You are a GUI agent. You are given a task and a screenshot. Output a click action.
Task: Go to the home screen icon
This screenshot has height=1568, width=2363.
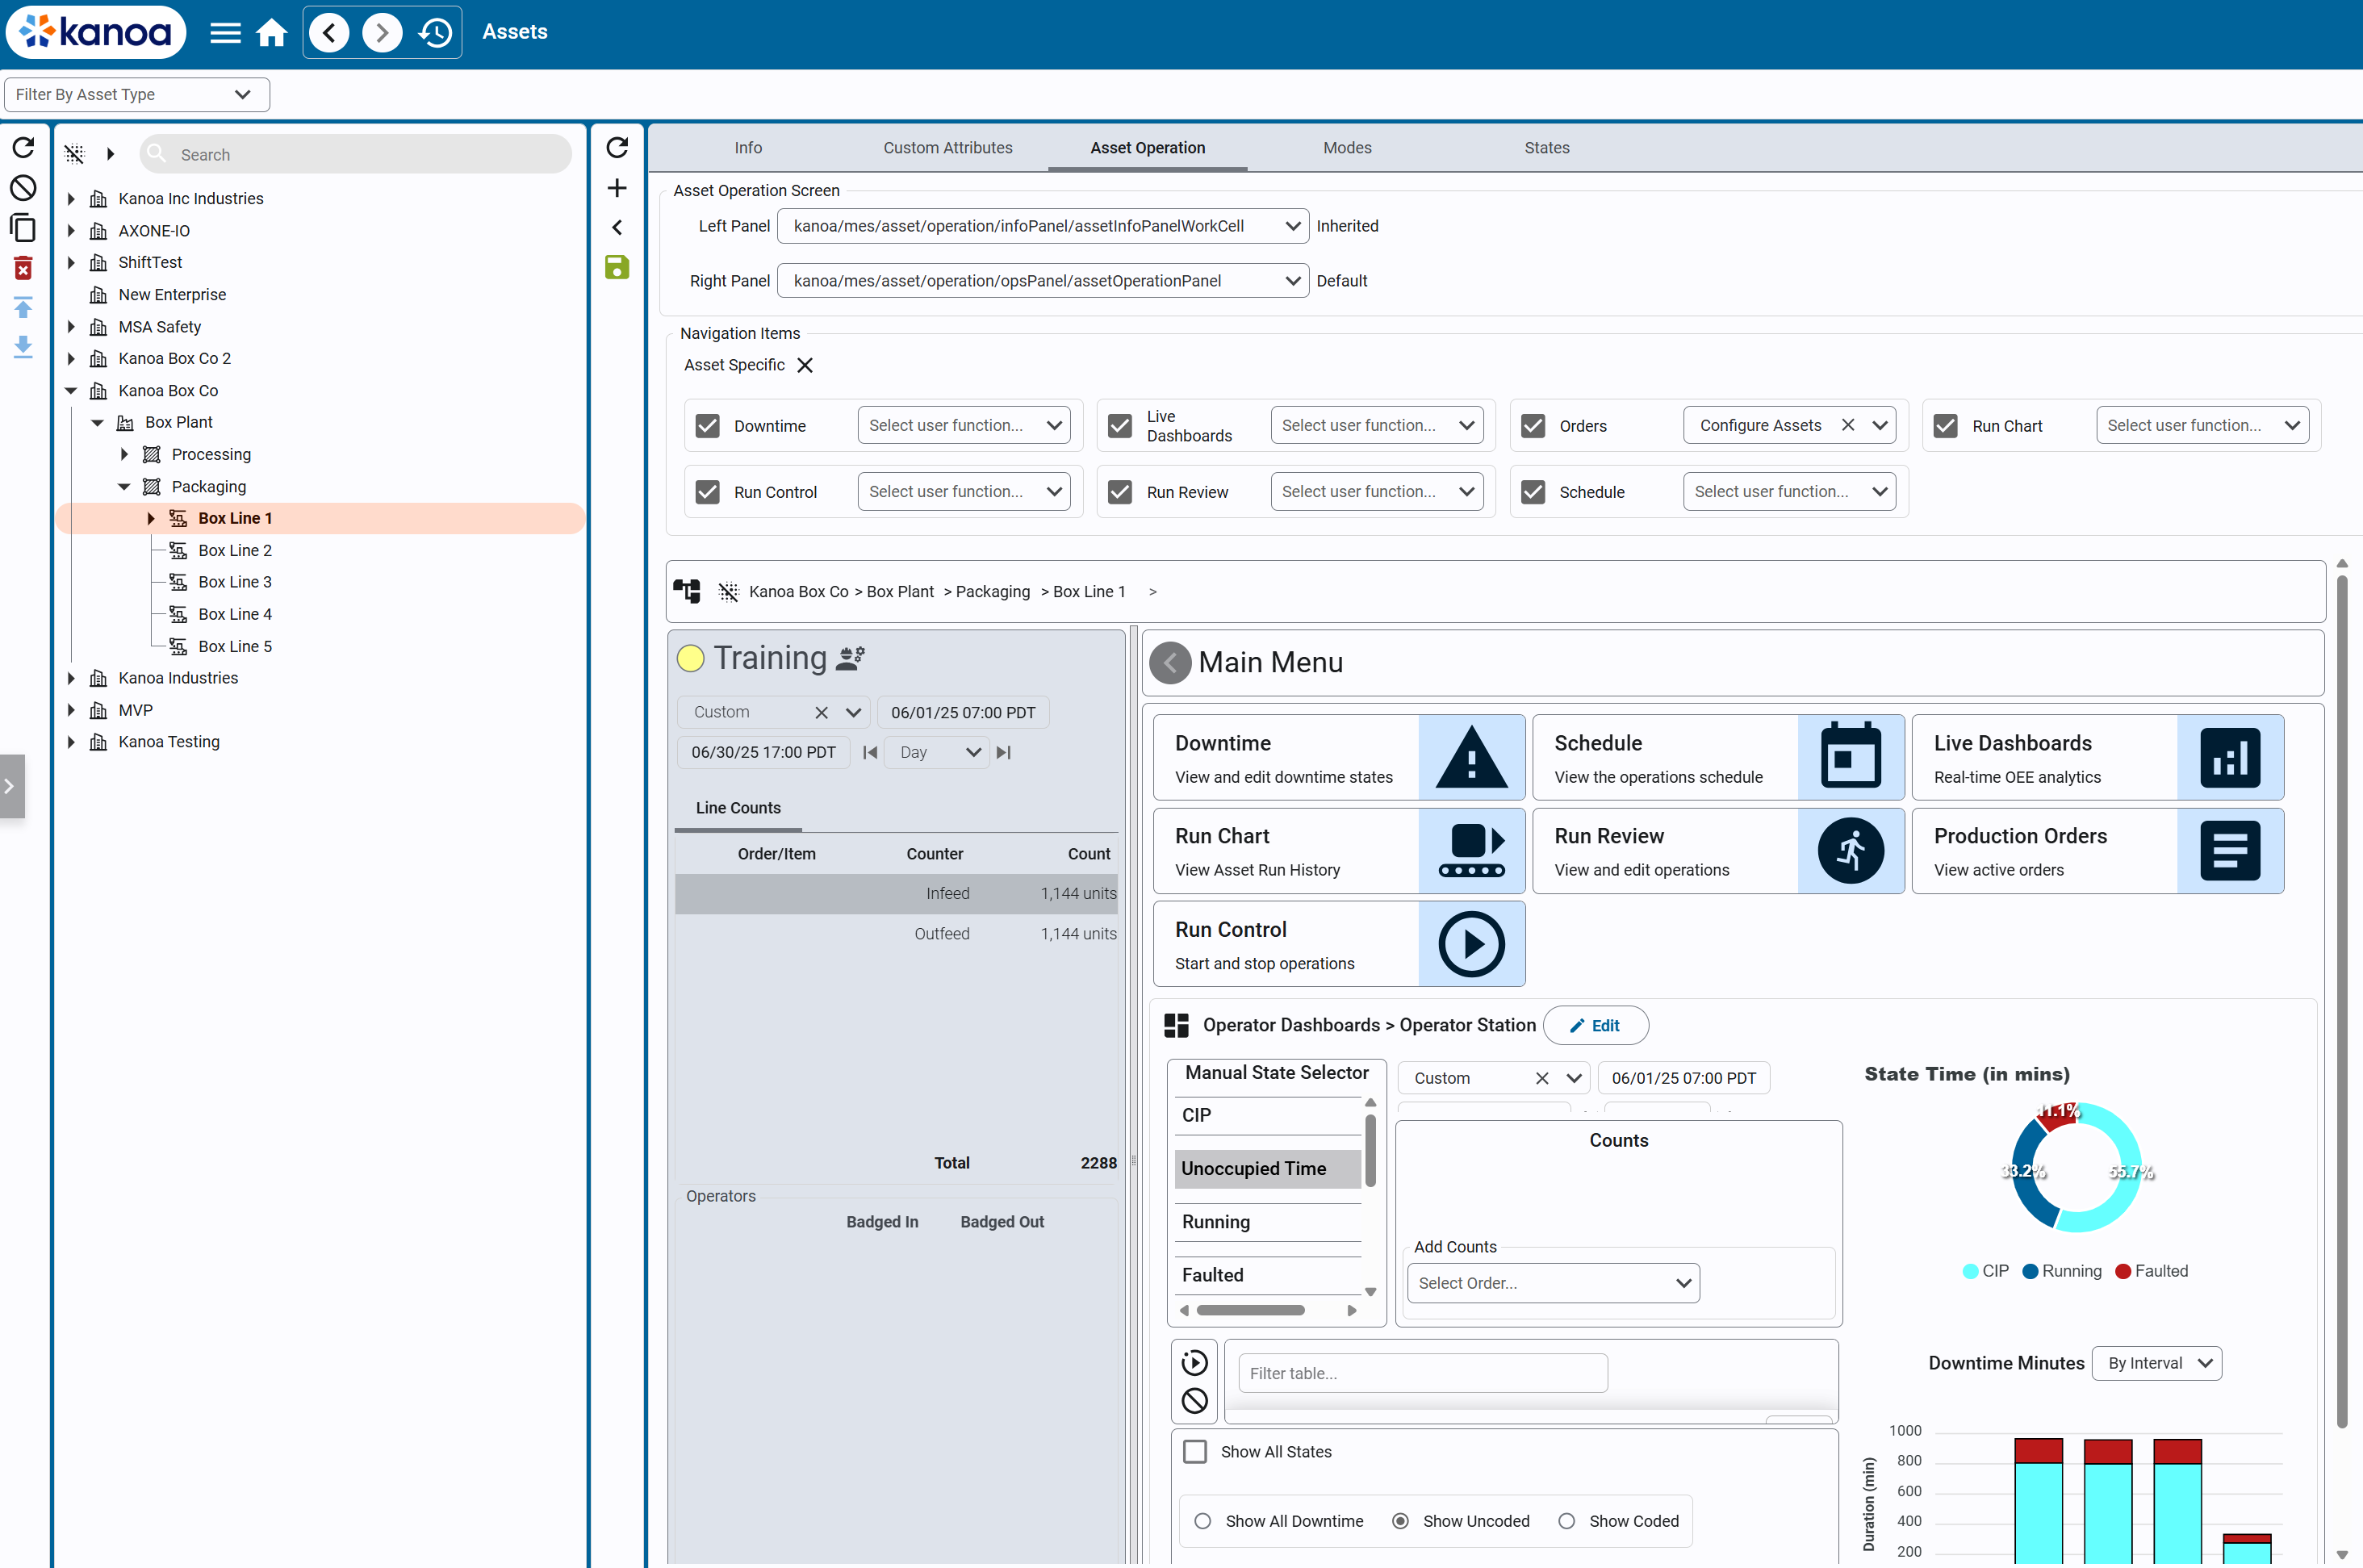[x=272, y=33]
